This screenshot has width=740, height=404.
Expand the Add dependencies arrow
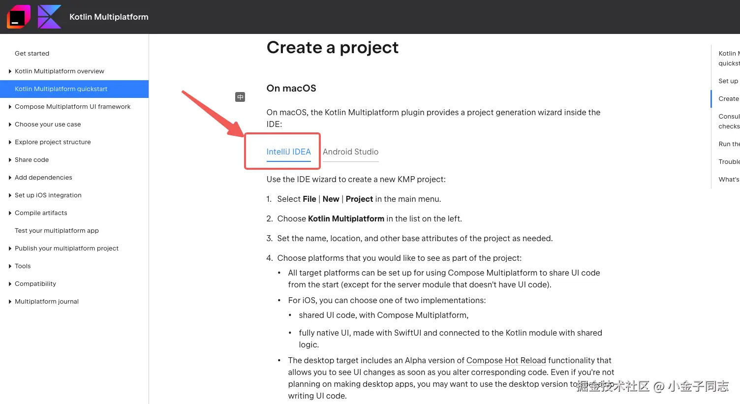pos(10,178)
